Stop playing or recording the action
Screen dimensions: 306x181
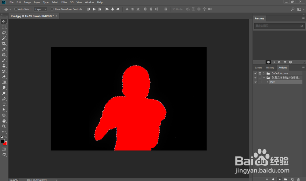267,179
